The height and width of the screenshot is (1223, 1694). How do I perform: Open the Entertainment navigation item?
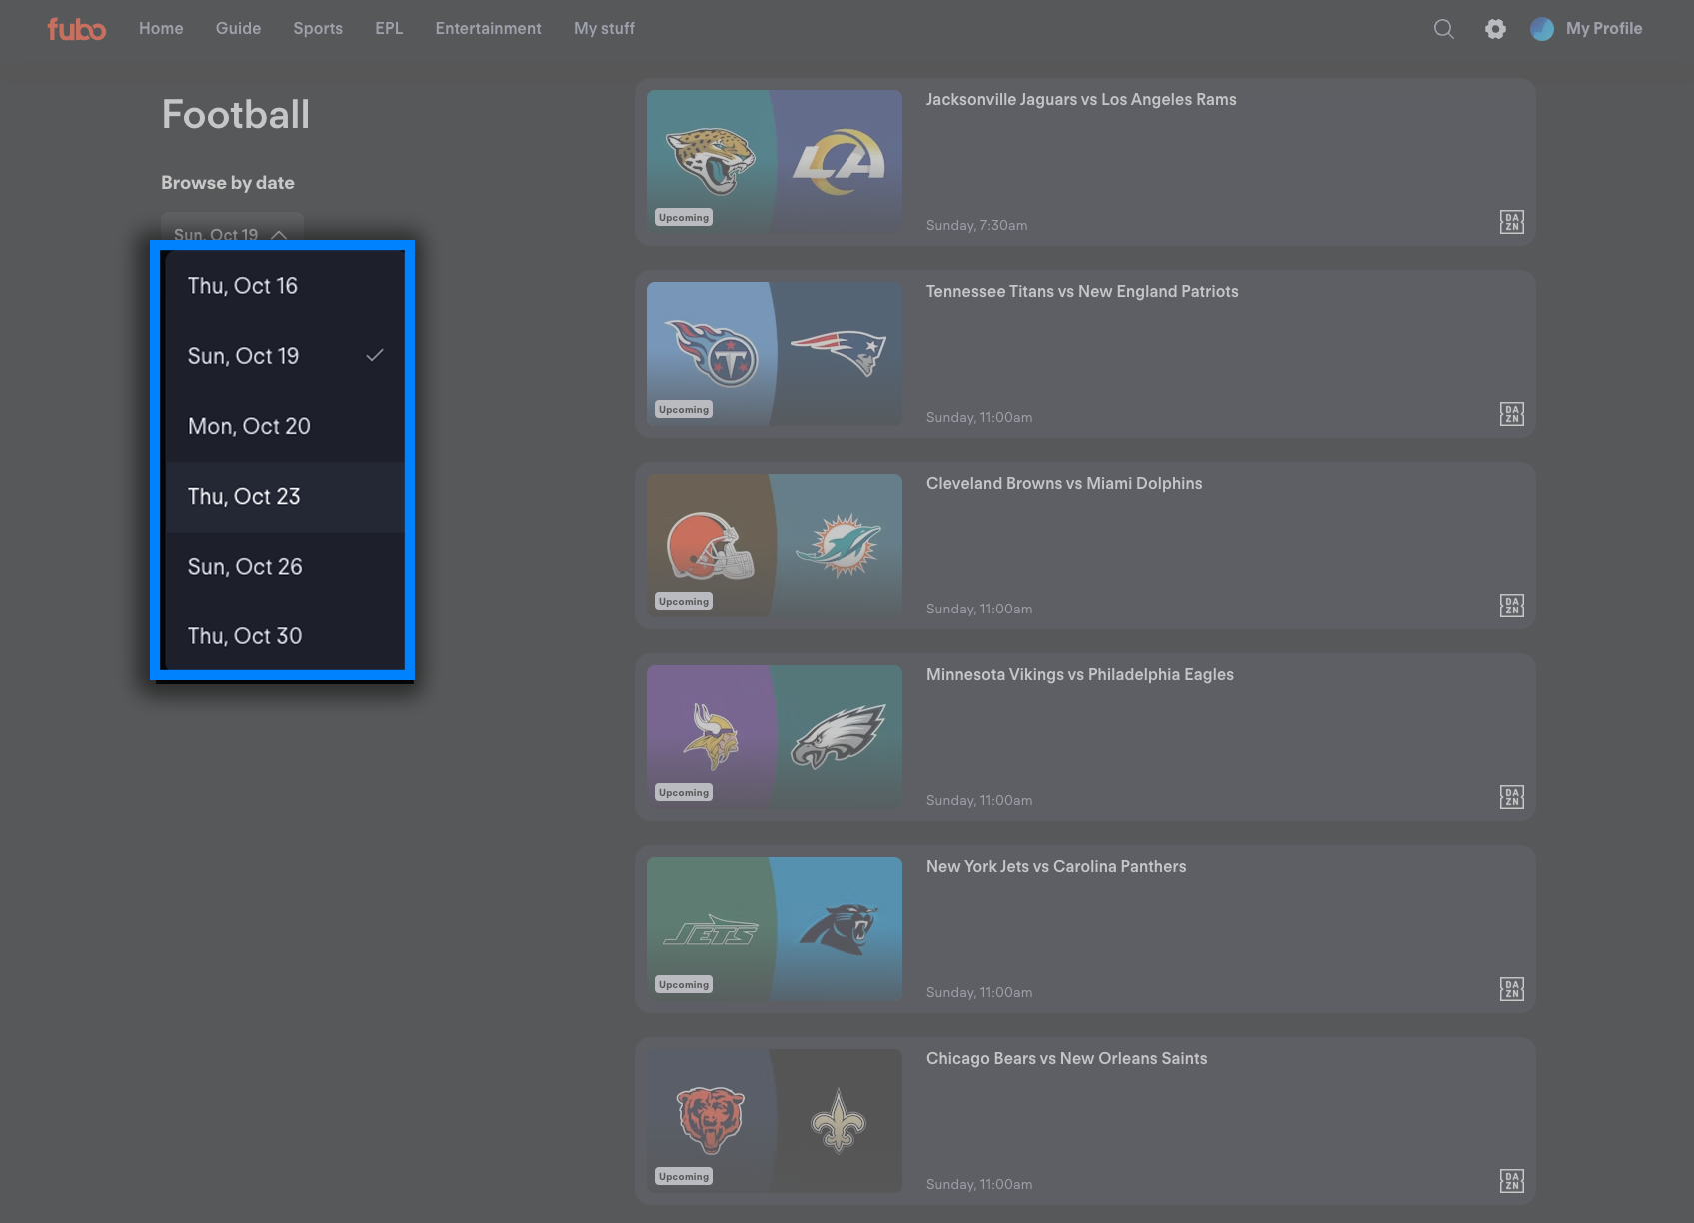(x=488, y=29)
